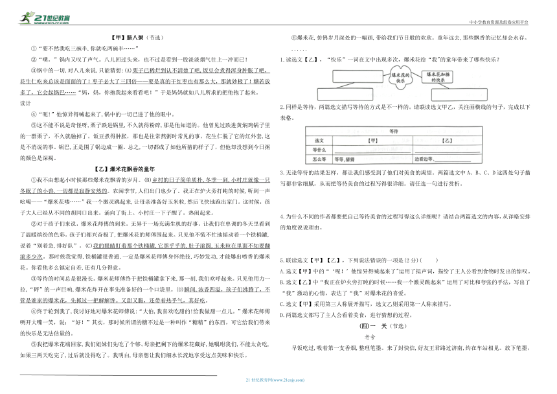The height and width of the screenshot is (394, 557).
Task: Click the "【甲】" column header in the table
Action: (x=372, y=141)
